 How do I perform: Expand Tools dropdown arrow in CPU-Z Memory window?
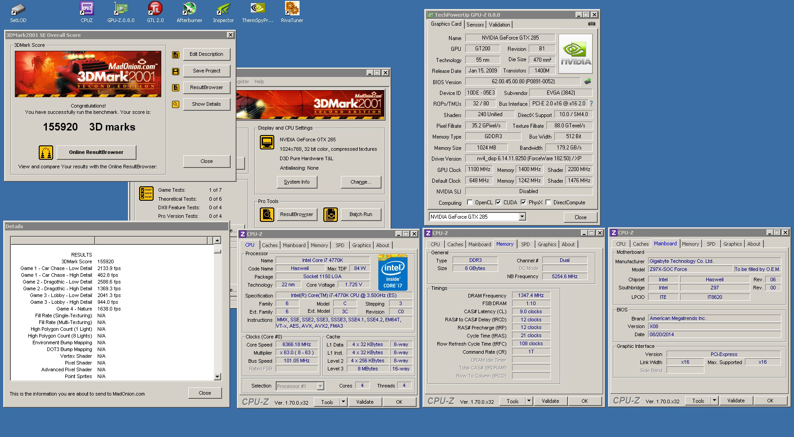(x=529, y=401)
